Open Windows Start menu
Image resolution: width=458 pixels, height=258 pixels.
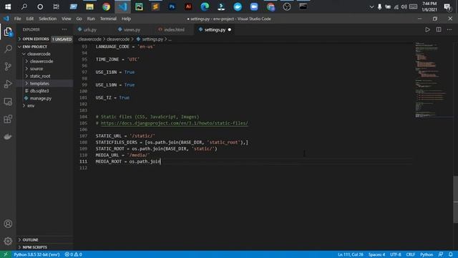coord(8,6)
